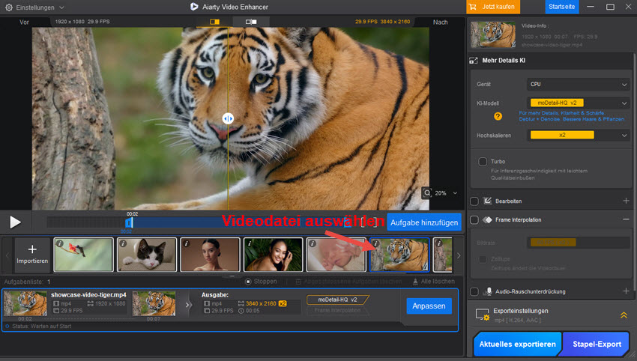Image resolution: width=637 pixels, height=361 pixels.
Task: Select the cat video thumbnail
Action: pyautogui.click(x=147, y=255)
